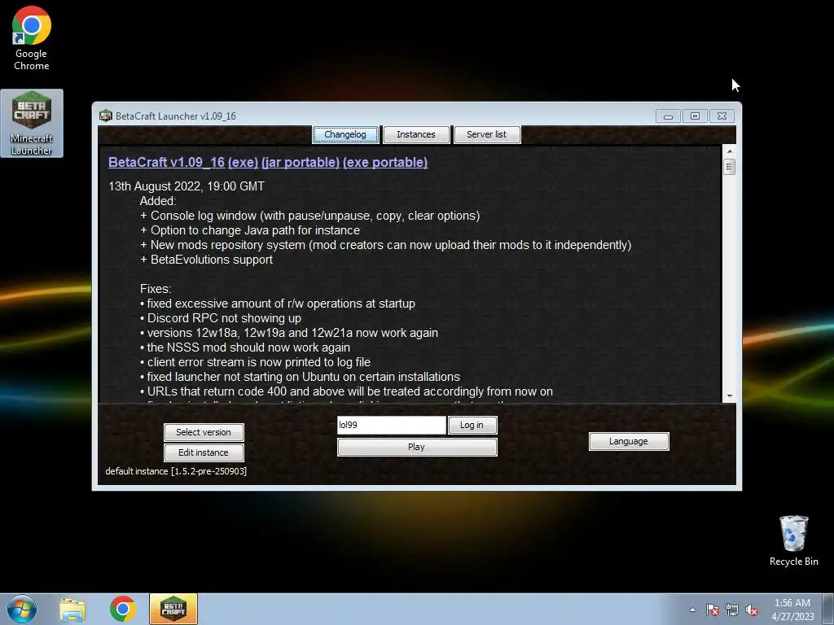Open Action Center flag tray icon
The height and width of the screenshot is (625, 834).
712,610
